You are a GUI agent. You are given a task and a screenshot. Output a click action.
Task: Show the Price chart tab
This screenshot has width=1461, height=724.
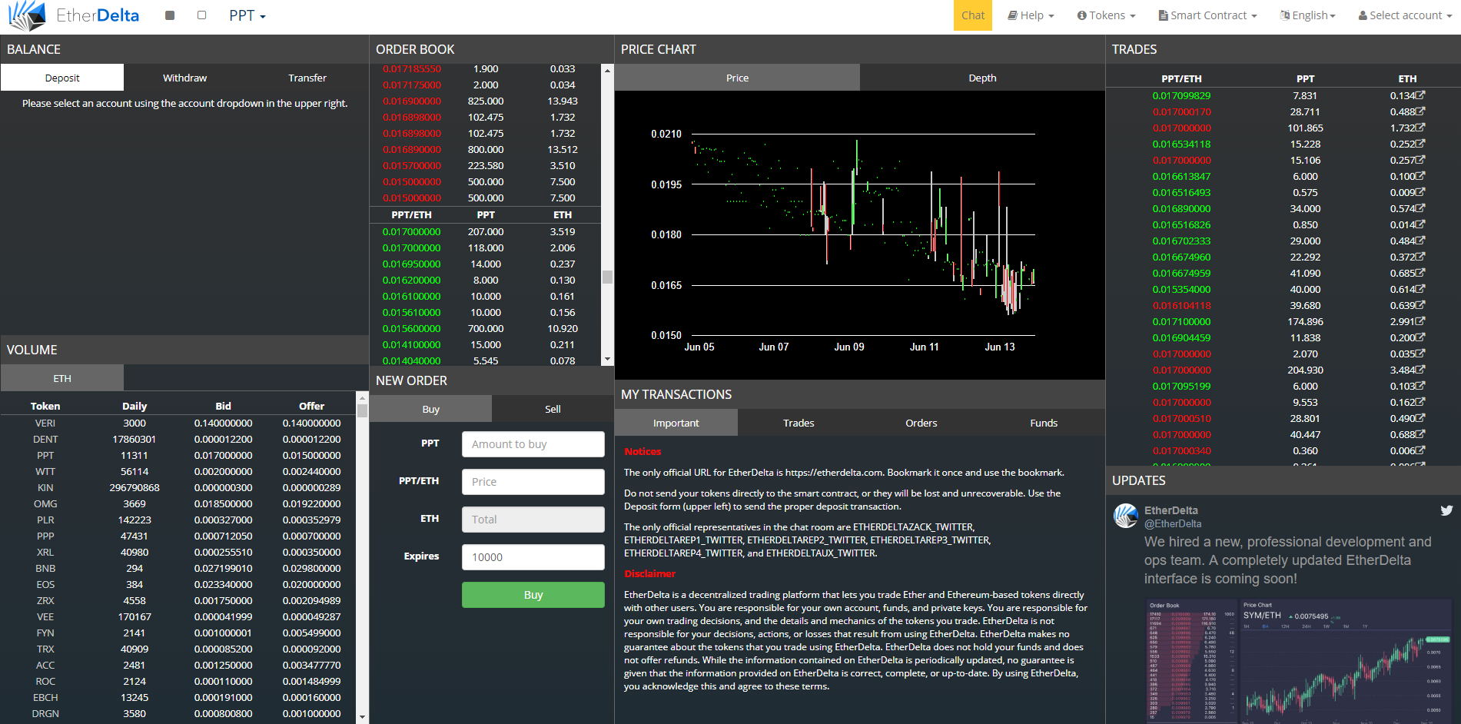point(737,78)
